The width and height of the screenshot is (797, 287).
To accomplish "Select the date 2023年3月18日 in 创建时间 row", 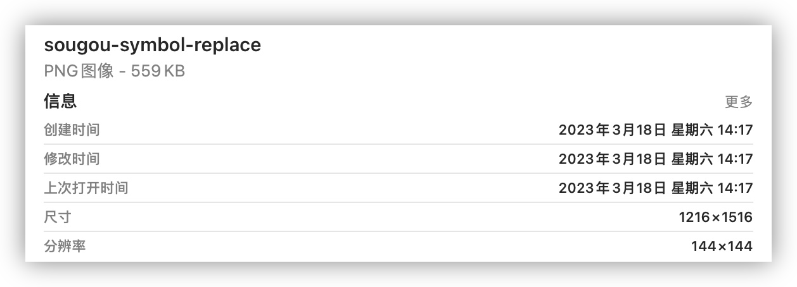I will point(612,130).
